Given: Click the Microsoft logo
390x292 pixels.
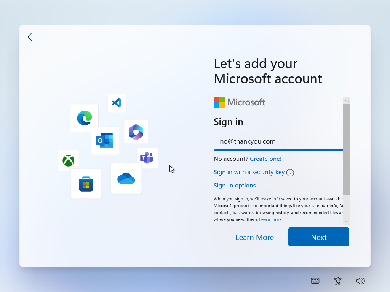Looking at the screenshot, I should pos(239,102).
